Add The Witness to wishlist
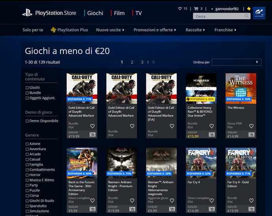The width and height of the screenshot is (272, 216). point(252,126)
